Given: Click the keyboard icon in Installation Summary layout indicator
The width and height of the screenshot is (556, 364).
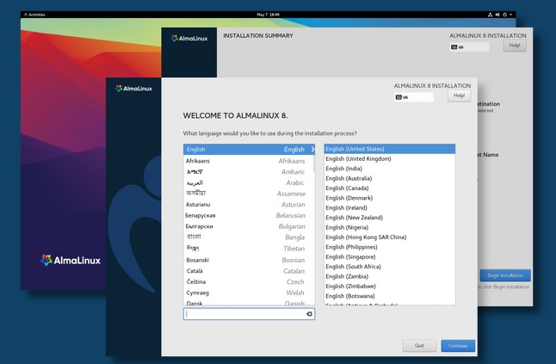Looking at the screenshot, I should click(x=454, y=46).
